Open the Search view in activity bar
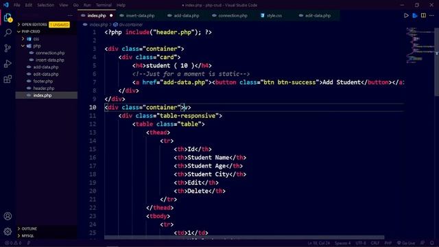 coord(8,33)
